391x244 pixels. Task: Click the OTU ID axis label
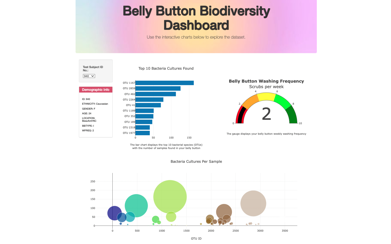[196, 238]
